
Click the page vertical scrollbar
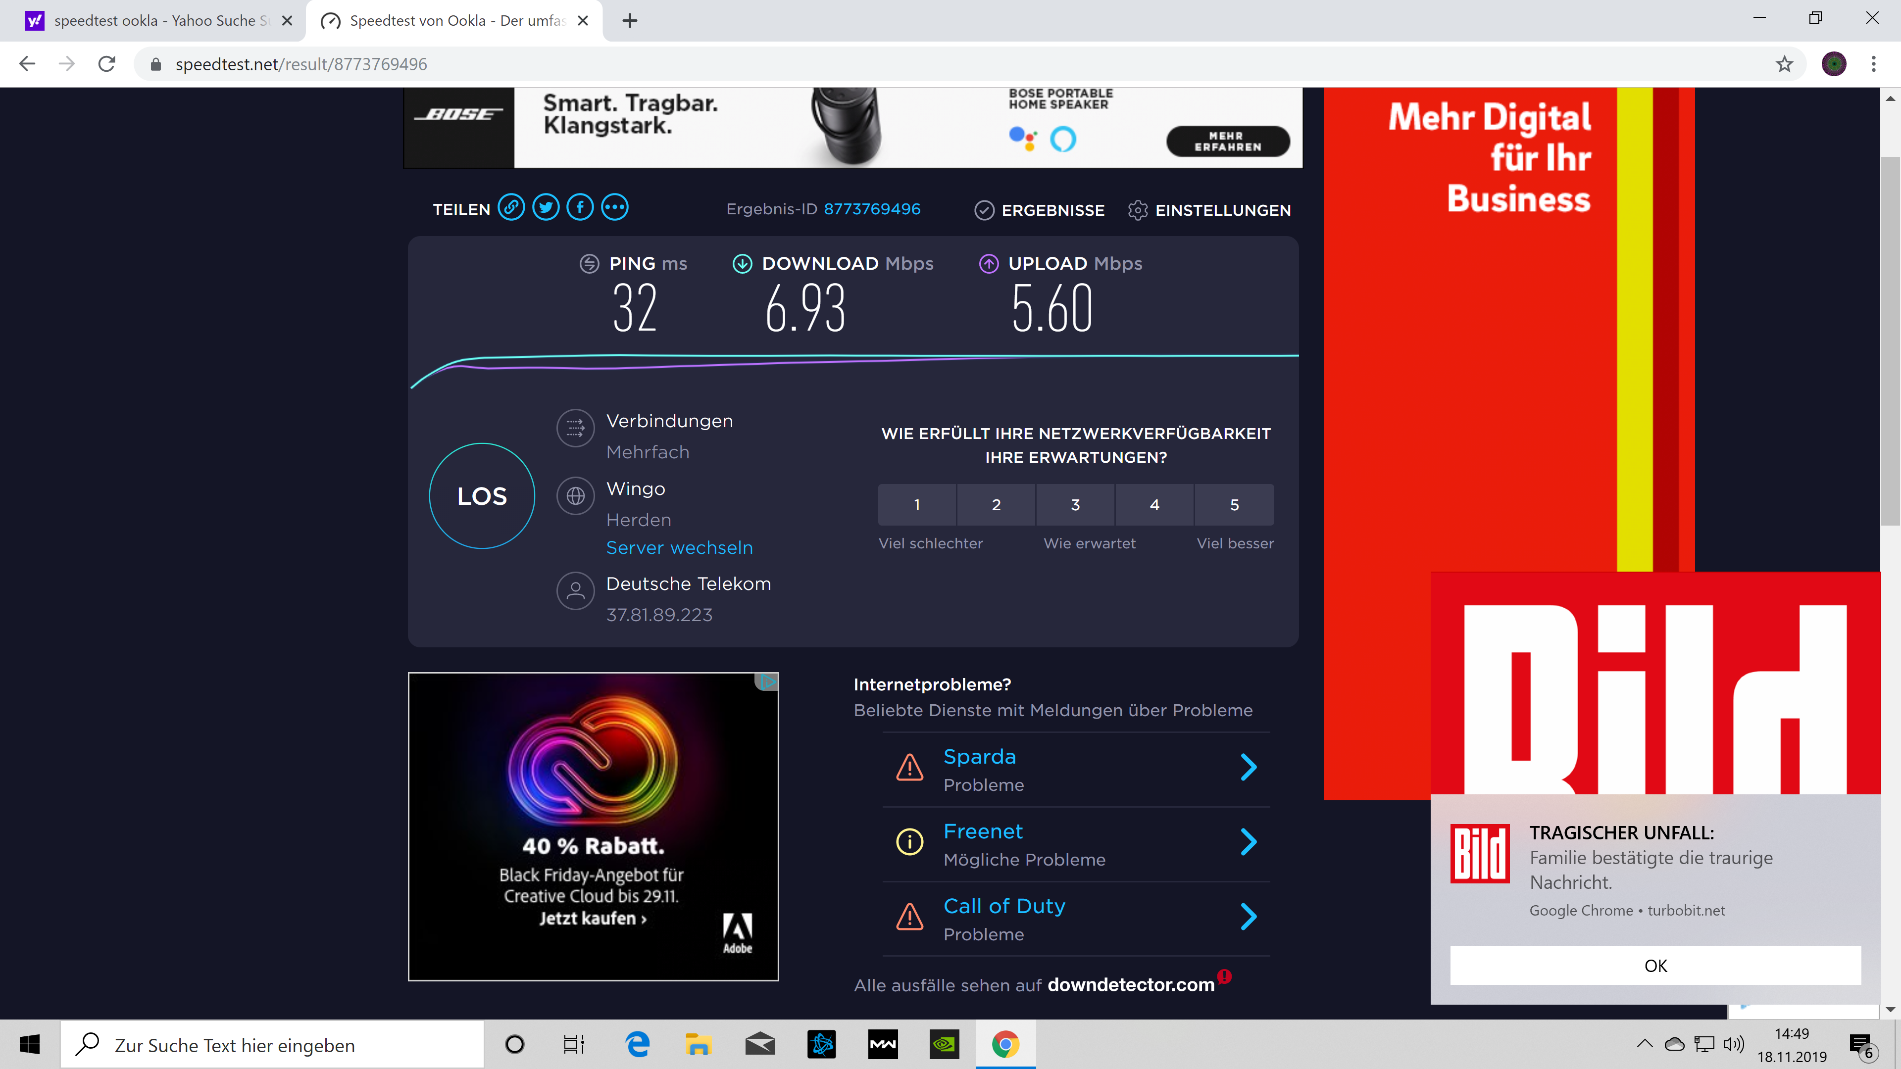pyautogui.click(x=1890, y=340)
